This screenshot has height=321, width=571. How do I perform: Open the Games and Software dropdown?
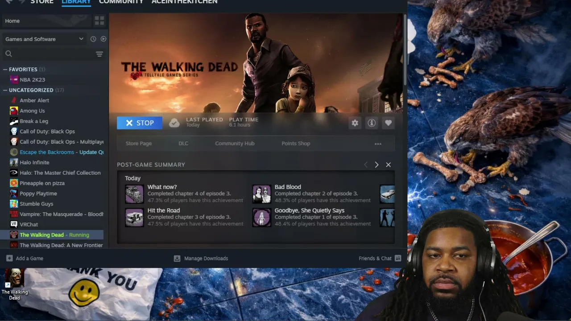[x=44, y=39]
